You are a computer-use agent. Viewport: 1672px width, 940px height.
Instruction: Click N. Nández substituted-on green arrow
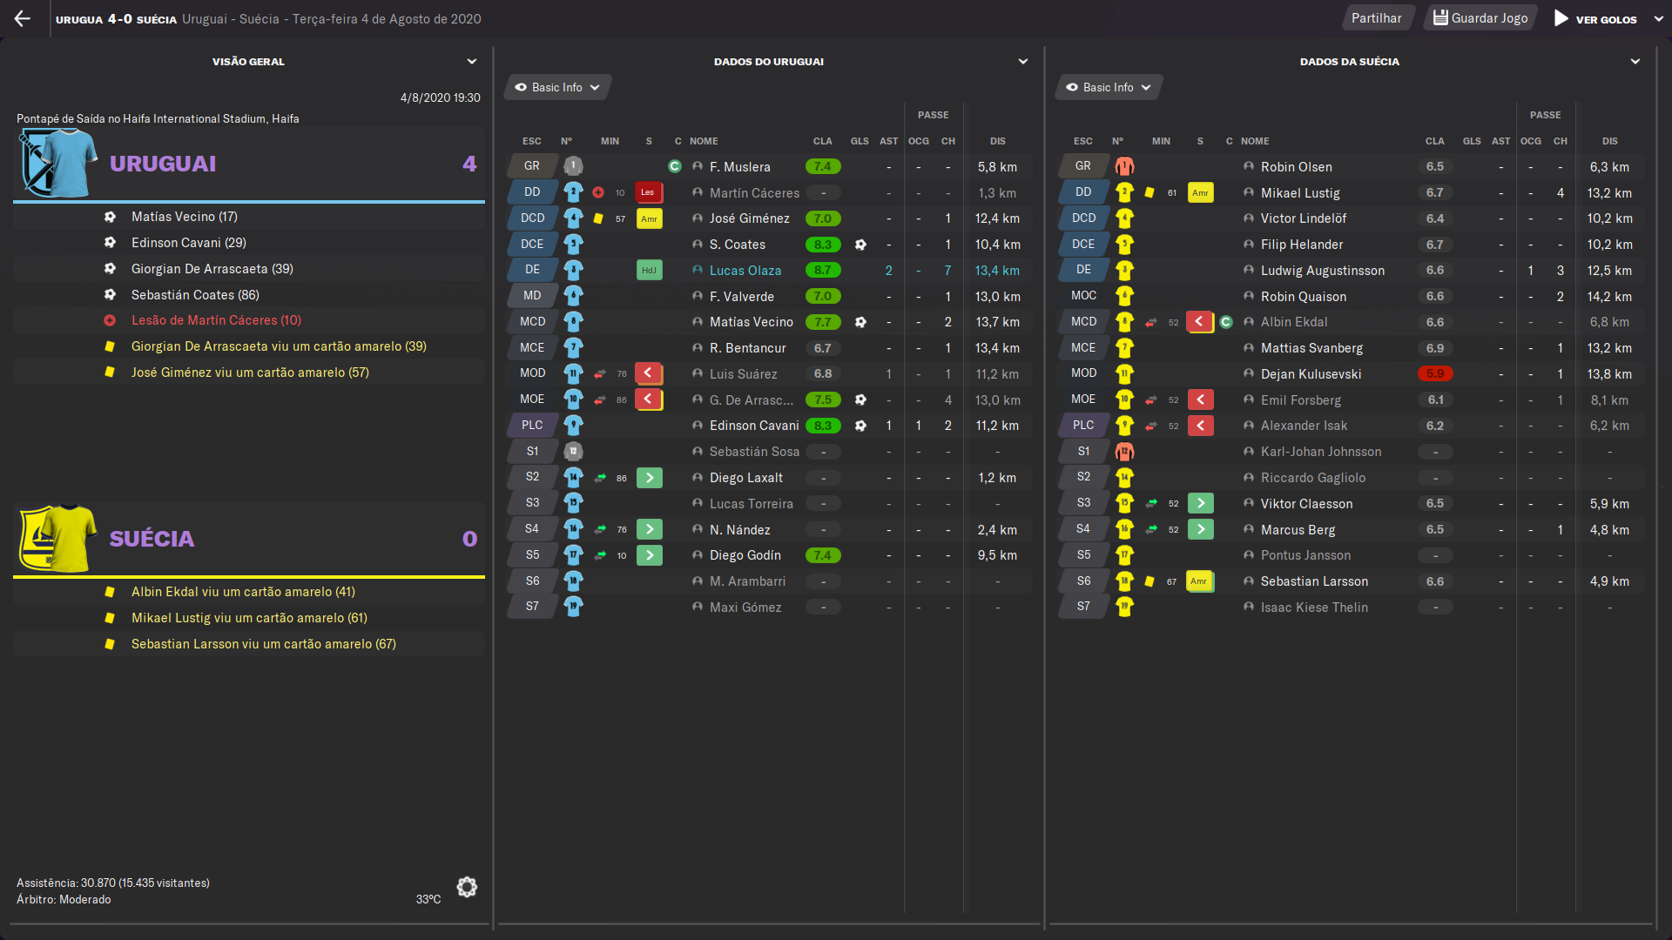point(650,529)
